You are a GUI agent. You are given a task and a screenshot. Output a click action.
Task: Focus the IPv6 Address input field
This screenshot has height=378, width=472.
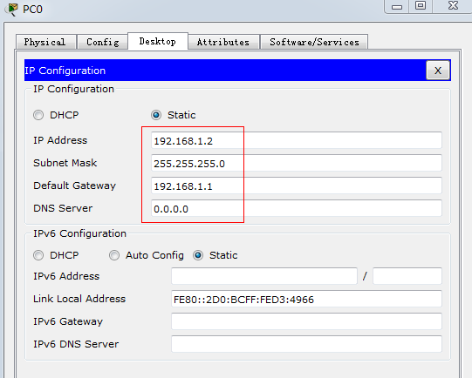point(264,276)
